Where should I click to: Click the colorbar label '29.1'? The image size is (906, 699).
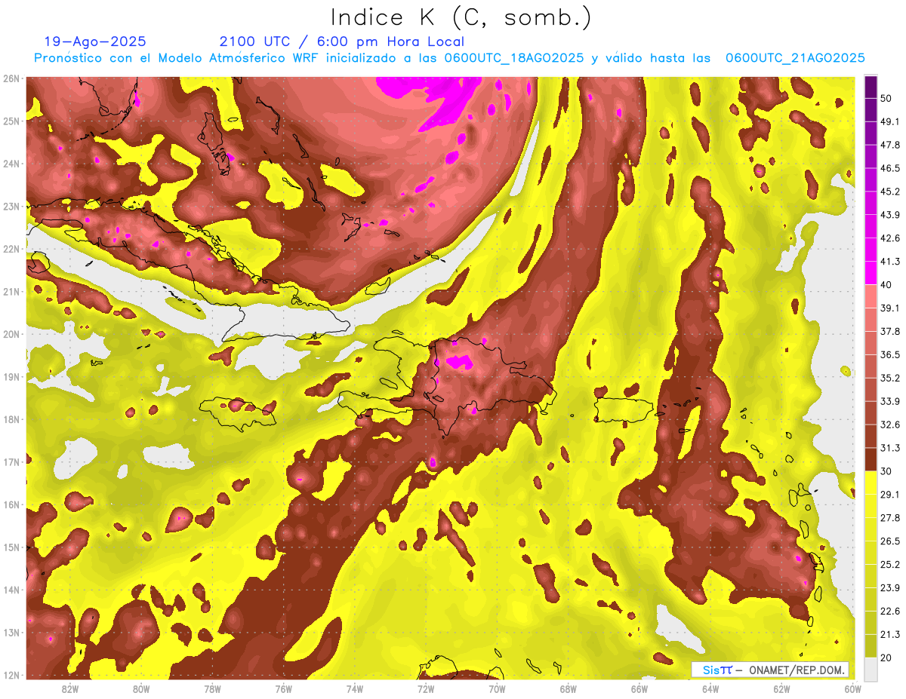click(x=889, y=494)
